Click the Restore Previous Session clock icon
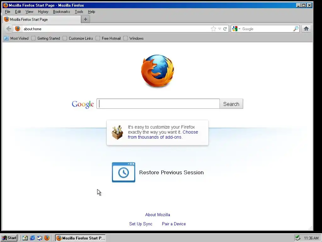322x242 pixels. (x=123, y=172)
